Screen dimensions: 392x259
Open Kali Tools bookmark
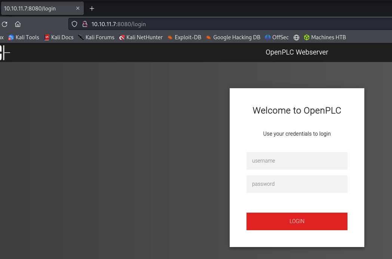click(24, 37)
